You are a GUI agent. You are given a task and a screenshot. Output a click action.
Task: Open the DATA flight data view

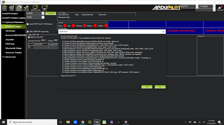pyautogui.click(x=5, y=8)
